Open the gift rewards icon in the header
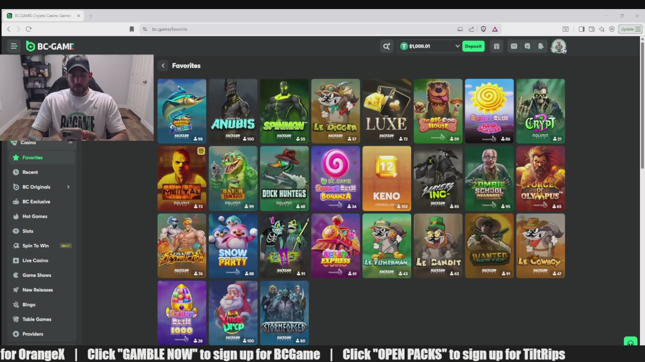The width and height of the screenshot is (645, 362). pyautogui.click(x=496, y=46)
